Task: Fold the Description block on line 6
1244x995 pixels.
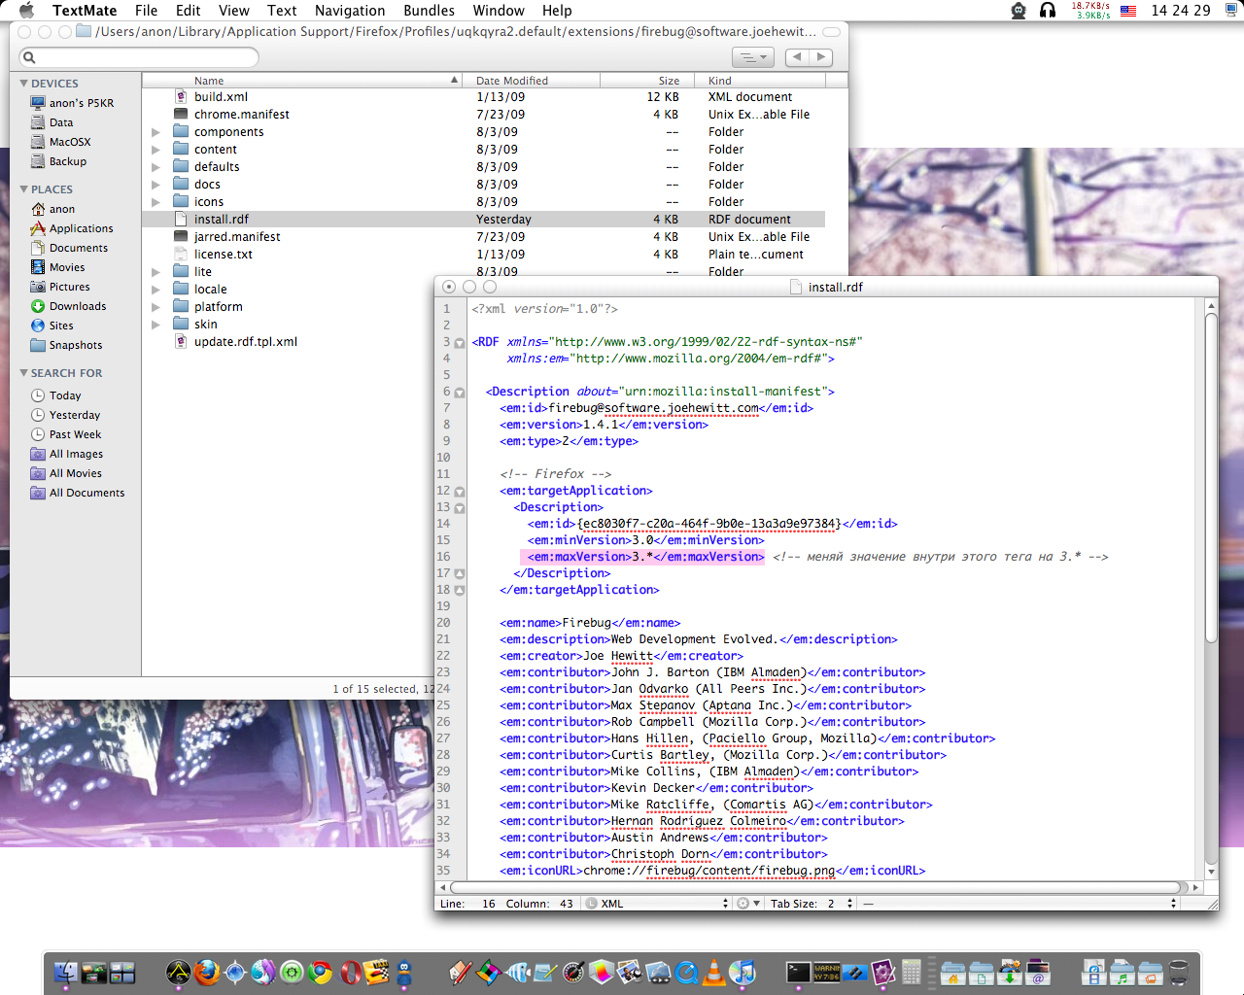Action: point(460,393)
